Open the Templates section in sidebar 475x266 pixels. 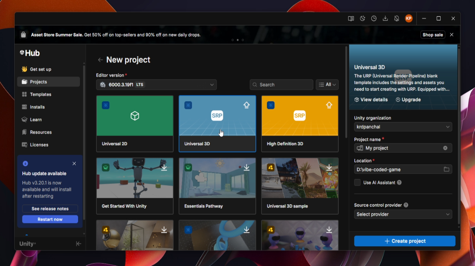point(49,95)
